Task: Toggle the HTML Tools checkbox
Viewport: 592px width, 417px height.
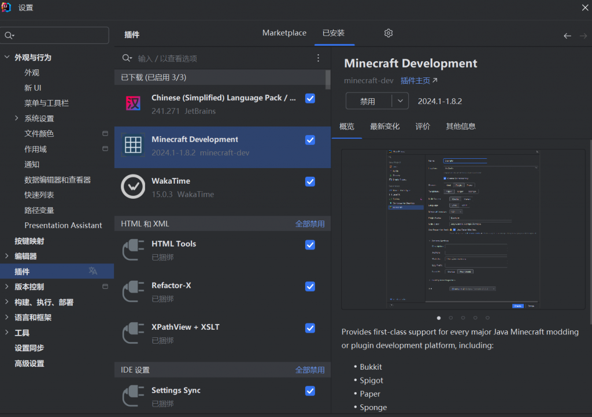Action: click(310, 245)
